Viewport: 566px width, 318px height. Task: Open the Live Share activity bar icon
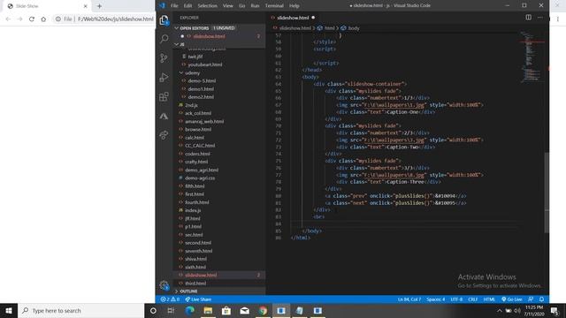[164, 135]
